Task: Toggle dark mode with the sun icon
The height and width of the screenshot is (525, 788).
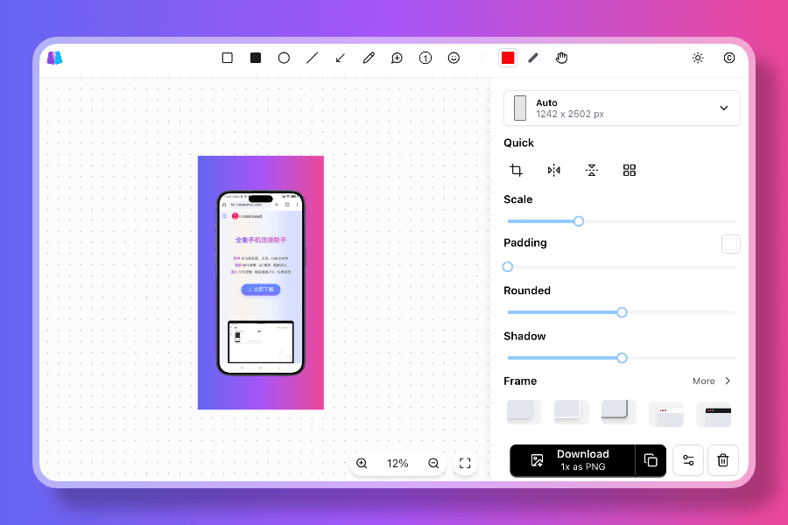Action: 698,58
